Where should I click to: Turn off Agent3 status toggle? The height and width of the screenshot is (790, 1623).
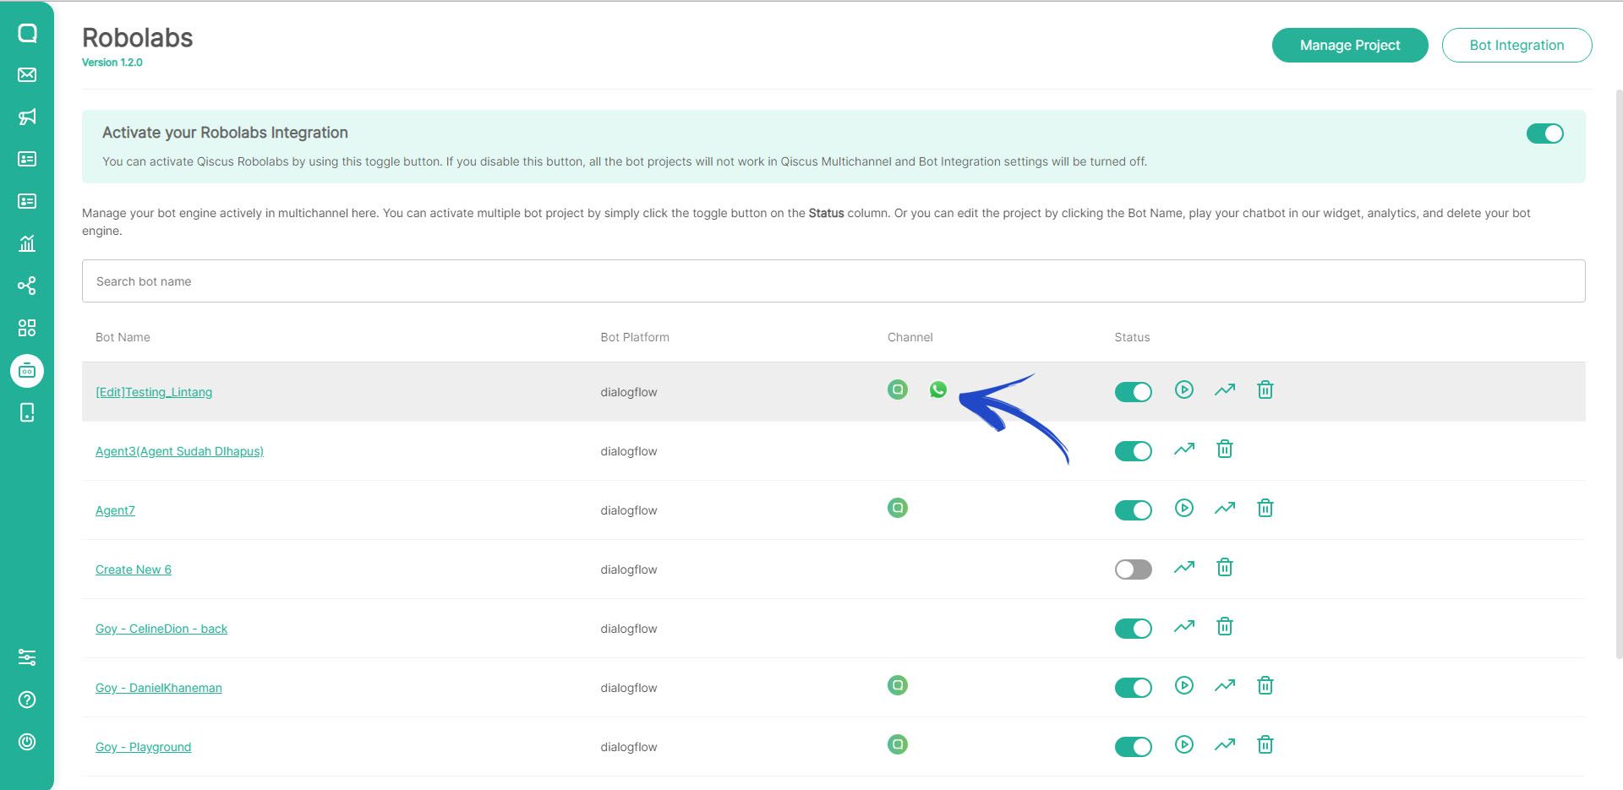click(1133, 451)
